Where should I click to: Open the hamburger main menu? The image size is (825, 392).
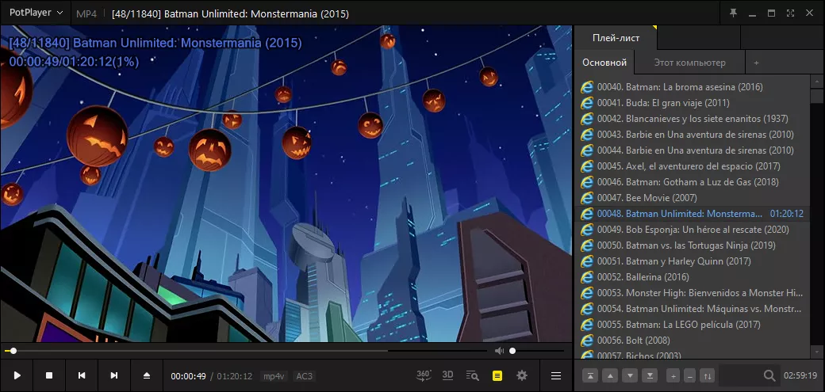[x=555, y=375]
